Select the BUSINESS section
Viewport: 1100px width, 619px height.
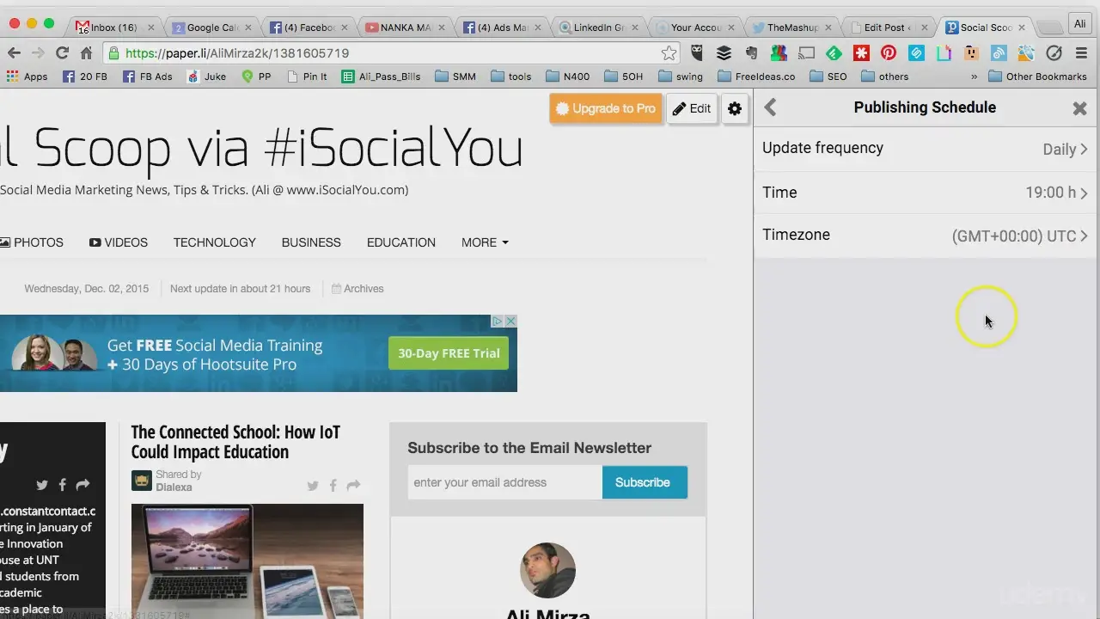[x=311, y=242]
